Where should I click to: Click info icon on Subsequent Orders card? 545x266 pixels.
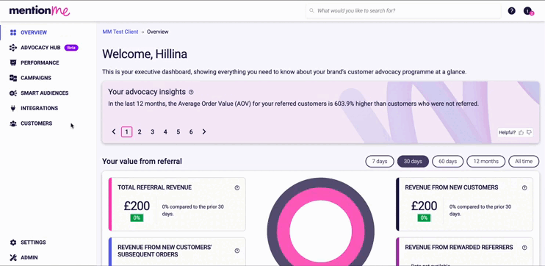click(237, 251)
